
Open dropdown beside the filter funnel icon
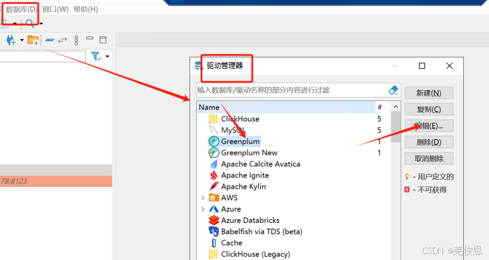pyautogui.click(x=107, y=56)
